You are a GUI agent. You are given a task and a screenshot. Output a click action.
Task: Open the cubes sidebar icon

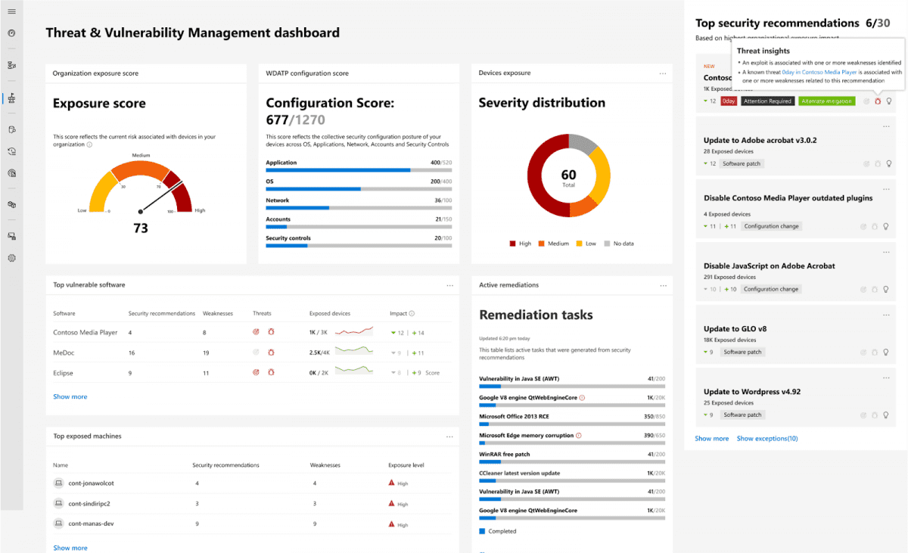(11, 204)
